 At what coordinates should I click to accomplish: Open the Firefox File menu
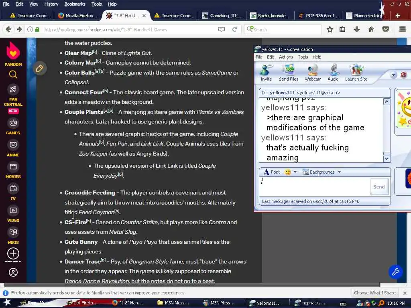click(6, 4)
